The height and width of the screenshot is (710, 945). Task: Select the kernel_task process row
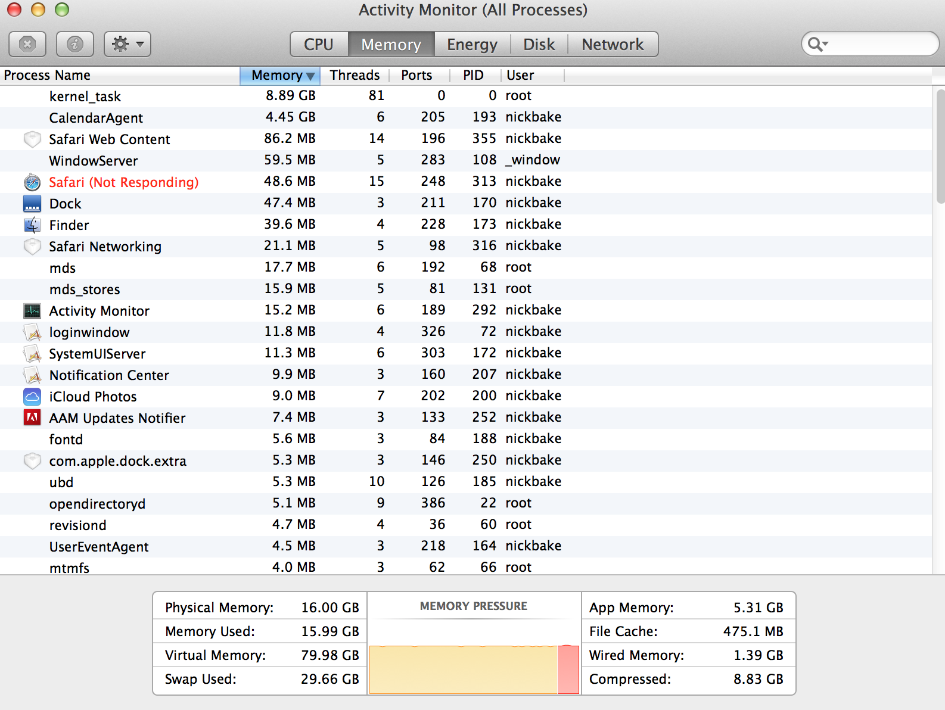466,96
